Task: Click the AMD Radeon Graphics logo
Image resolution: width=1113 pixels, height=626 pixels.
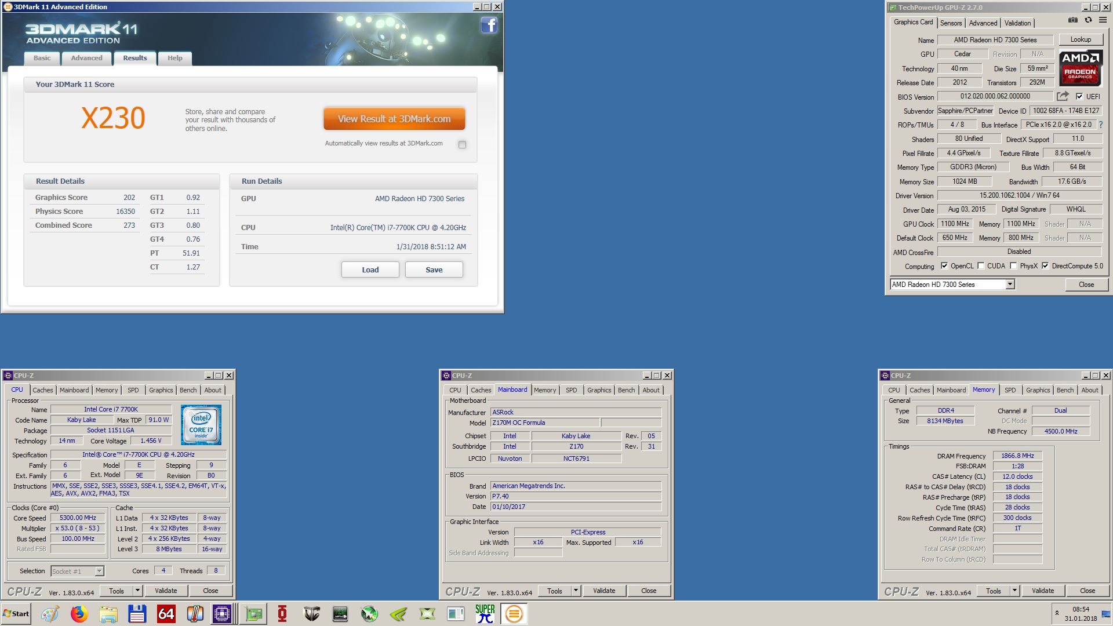Action: (x=1081, y=68)
